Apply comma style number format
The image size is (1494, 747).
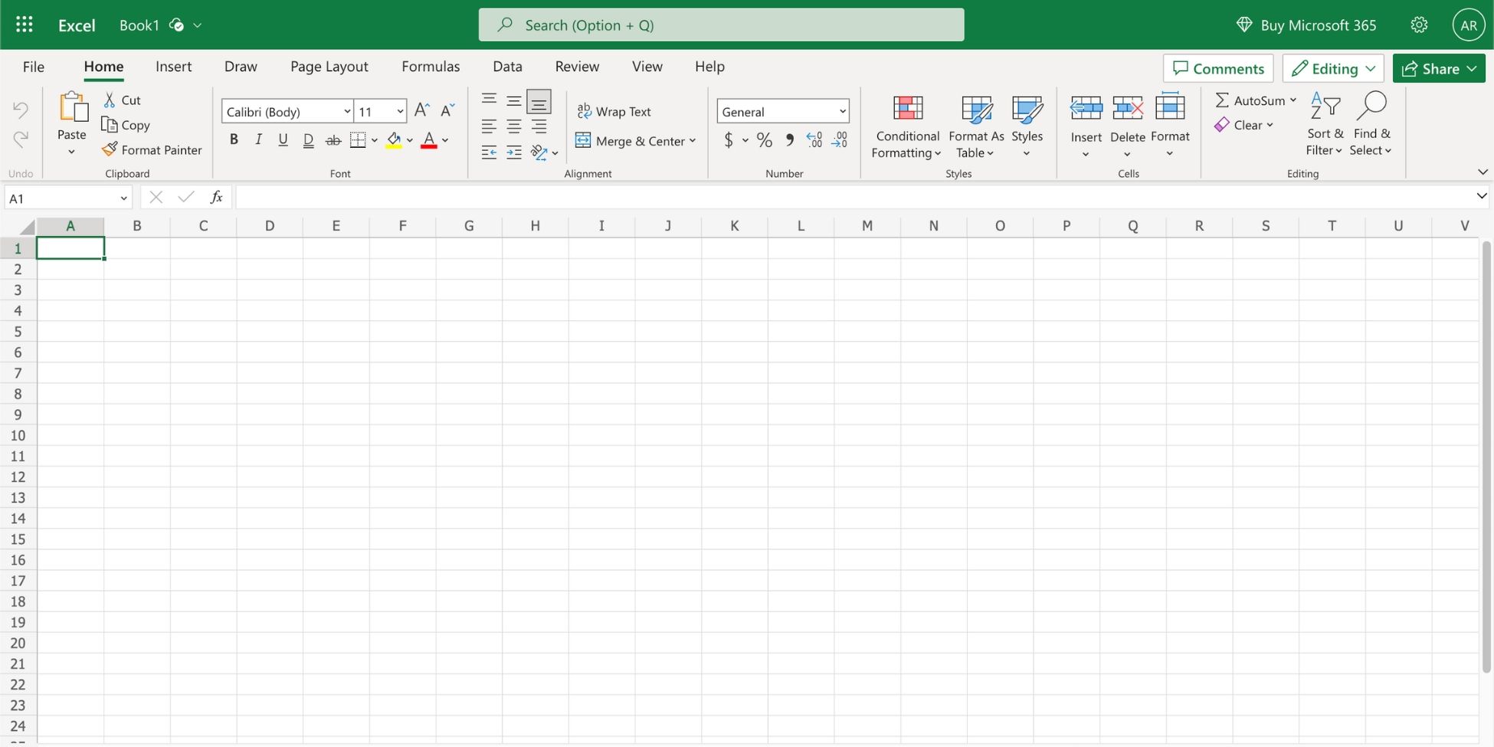789,140
